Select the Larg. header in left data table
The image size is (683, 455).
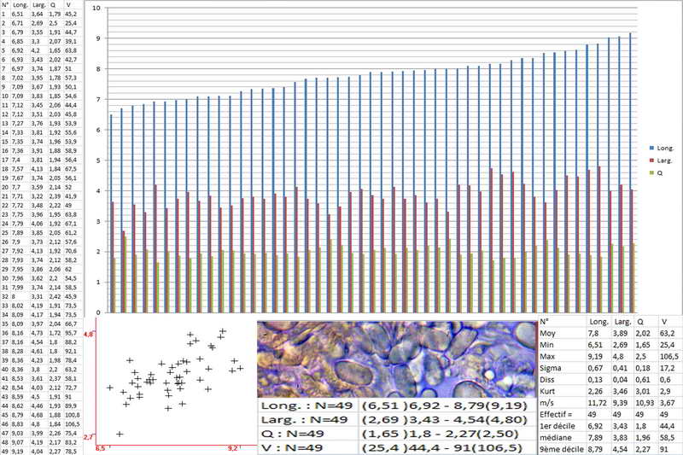point(38,5)
